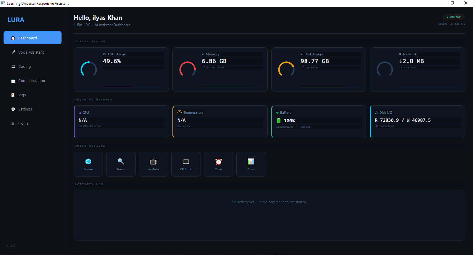Launch the Browser quick action
The width and height of the screenshot is (473, 255).
coord(88,164)
